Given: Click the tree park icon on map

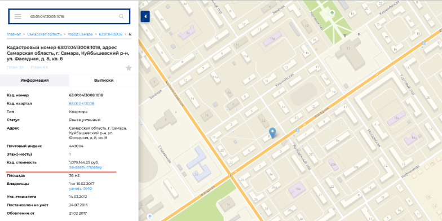Looking at the screenshot, I should pos(332,12).
